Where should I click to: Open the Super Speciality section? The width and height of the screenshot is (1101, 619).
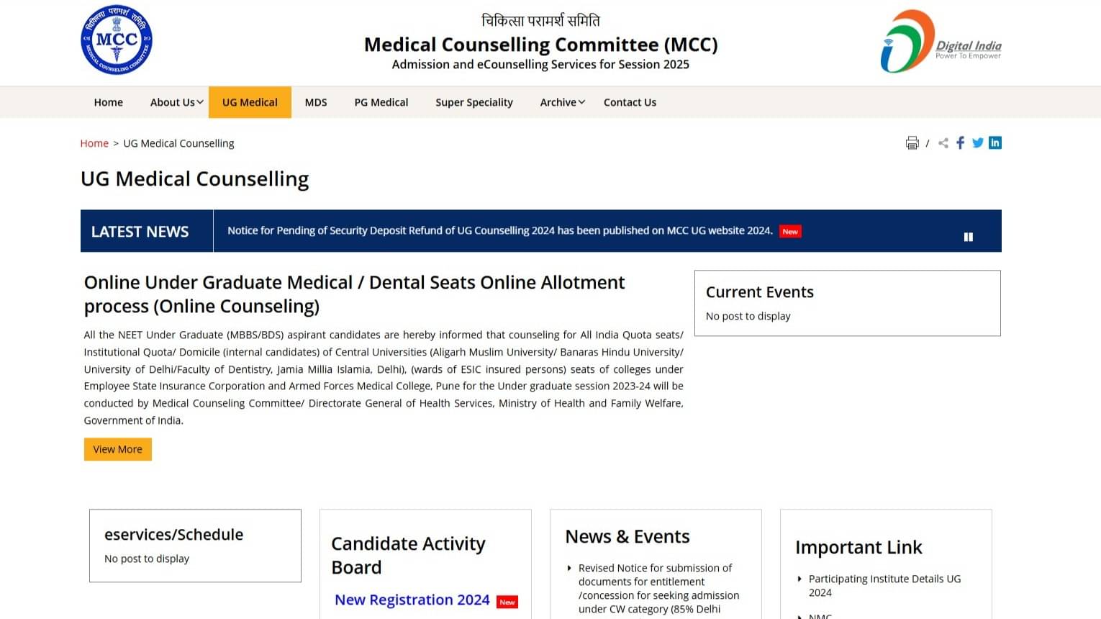474,101
